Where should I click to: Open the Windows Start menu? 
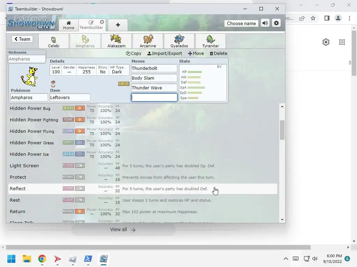click(12, 259)
